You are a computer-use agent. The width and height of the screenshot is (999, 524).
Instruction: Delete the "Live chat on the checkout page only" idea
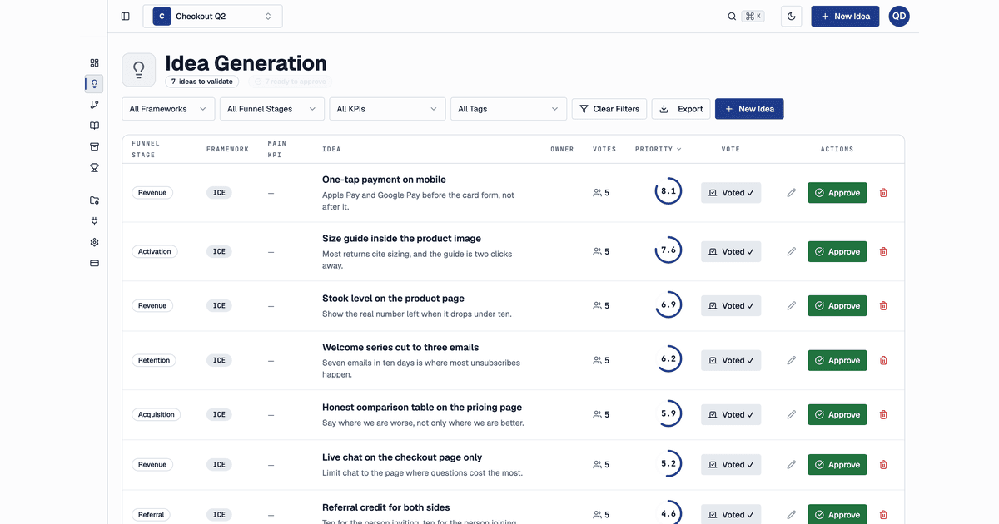[883, 464]
